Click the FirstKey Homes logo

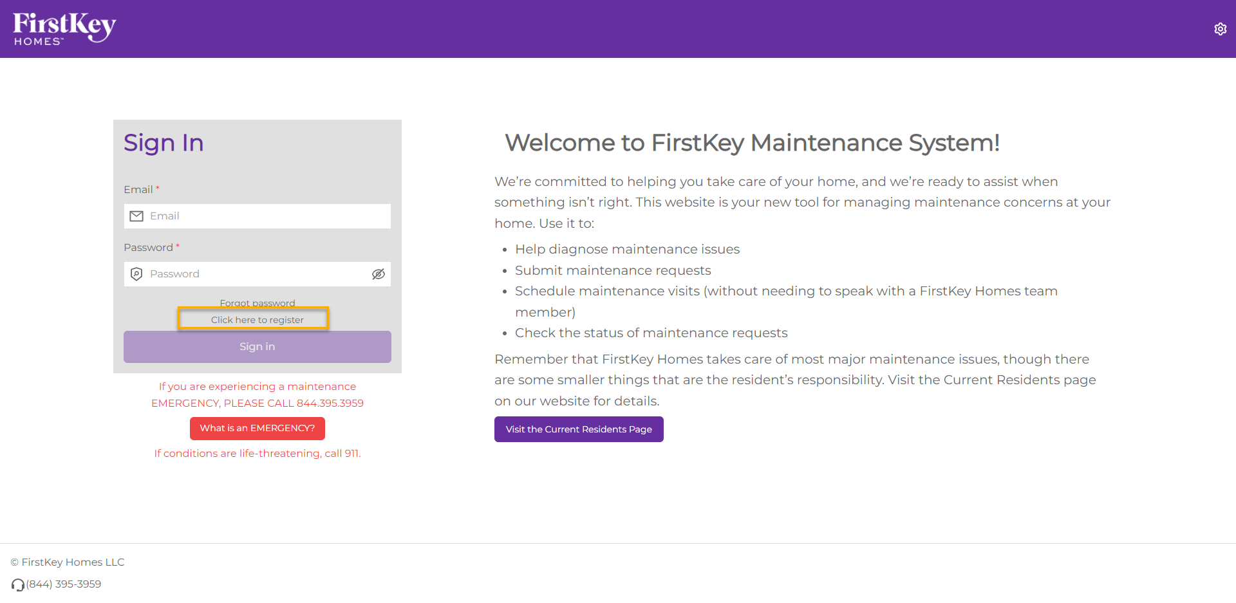coord(63,28)
